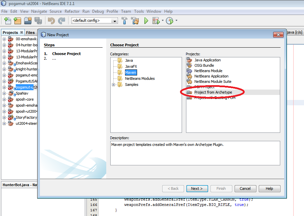Open the Team menu

pyautogui.click(x=126, y=11)
